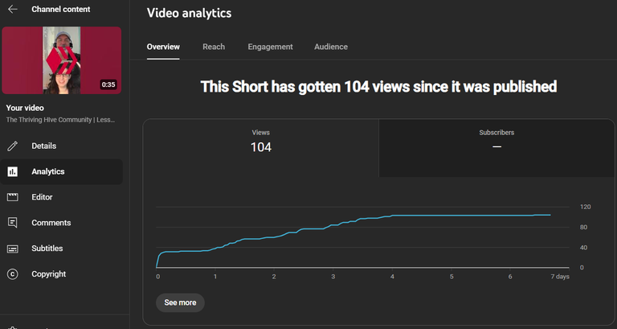Click the Channel content heading link

click(61, 9)
